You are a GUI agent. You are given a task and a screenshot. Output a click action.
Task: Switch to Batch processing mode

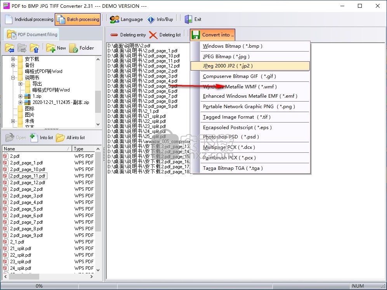[78, 19]
